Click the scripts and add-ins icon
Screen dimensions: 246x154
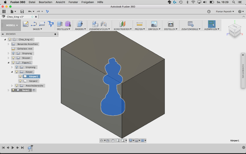[191, 24]
